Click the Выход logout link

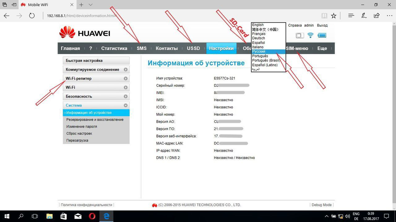point(322,25)
